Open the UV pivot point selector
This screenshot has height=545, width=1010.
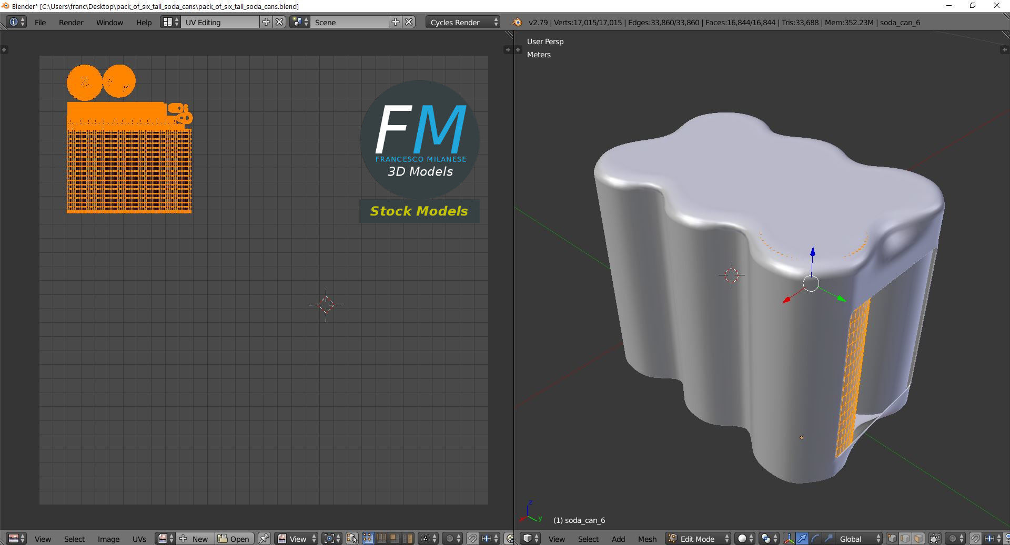[x=332, y=539]
